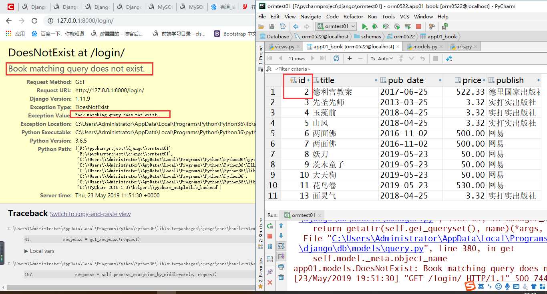Screen dimensions: 547x294
Task: Open the ormtest01 run configuration dropdown
Action: 336,26
